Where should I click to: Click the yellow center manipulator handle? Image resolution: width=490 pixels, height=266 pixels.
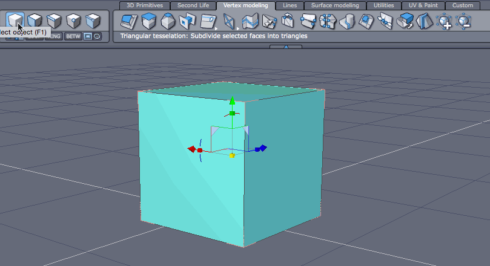tap(232, 155)
